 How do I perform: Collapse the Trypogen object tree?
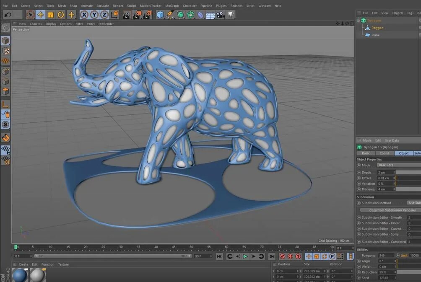point(358,21)
